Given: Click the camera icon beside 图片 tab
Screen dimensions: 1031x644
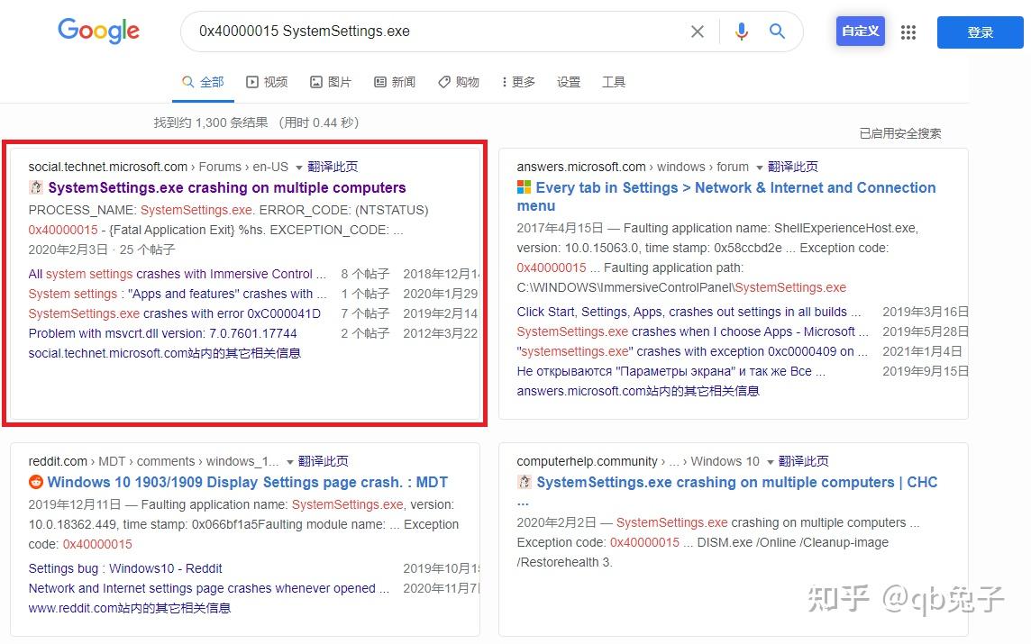Looking at the screenshot, I should coord(316,81).
